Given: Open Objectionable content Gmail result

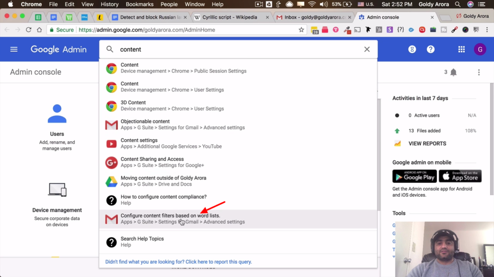Looking at the screenshot, I should tap(238, 124).
